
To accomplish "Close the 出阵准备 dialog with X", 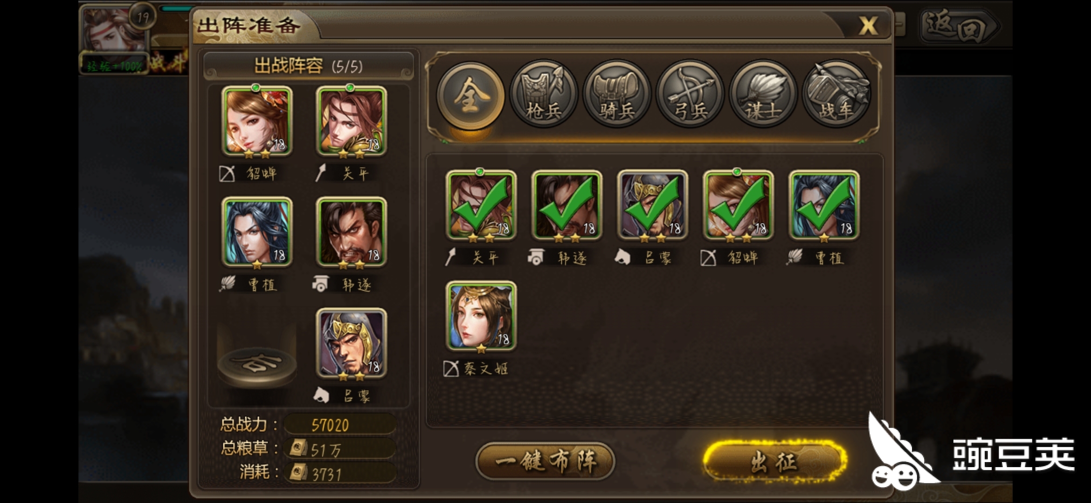I will point(868,26).
